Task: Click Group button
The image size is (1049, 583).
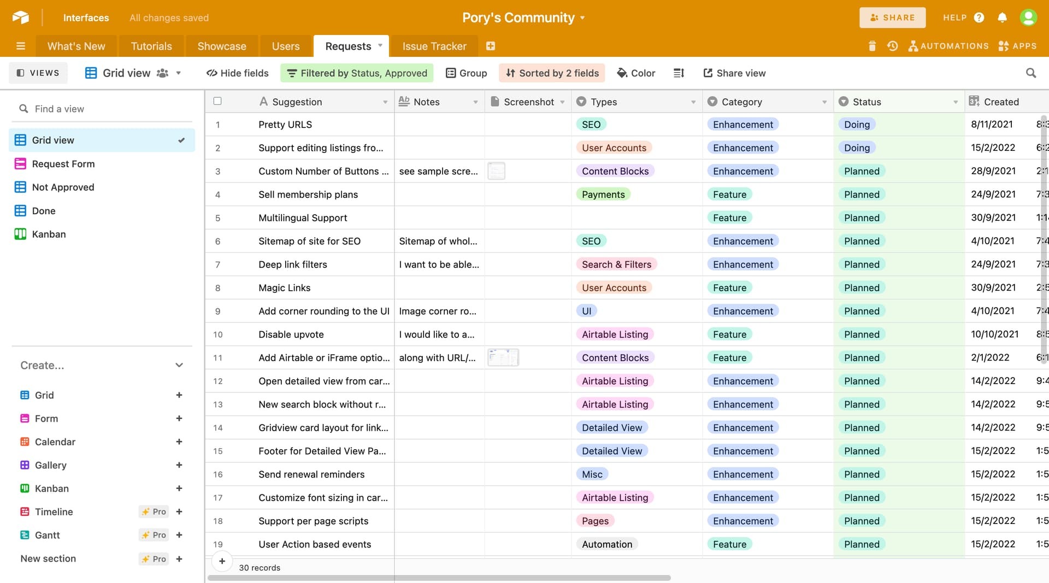Action: [x=466, y=73]
